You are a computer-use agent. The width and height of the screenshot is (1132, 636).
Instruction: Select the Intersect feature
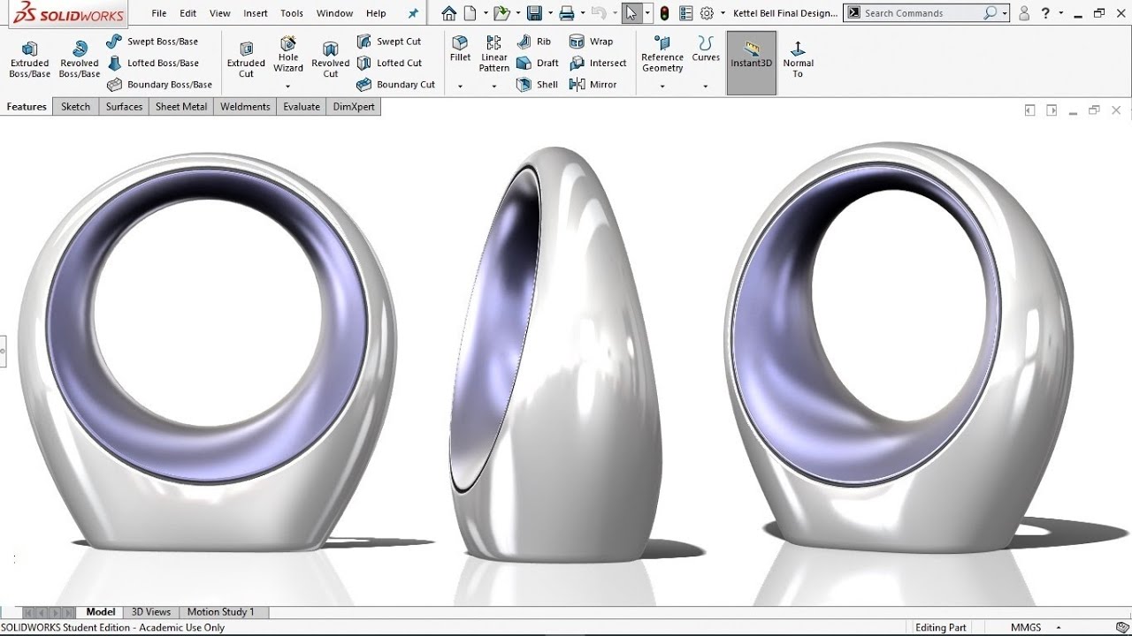(598, 63)
